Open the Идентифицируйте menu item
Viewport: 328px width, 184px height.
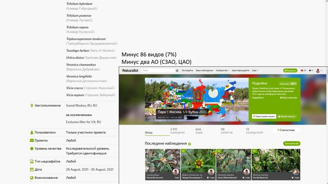coord(241,71)
